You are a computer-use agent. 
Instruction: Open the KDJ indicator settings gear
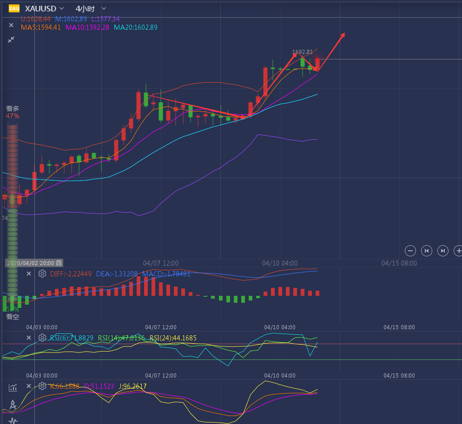click(42, 386)
